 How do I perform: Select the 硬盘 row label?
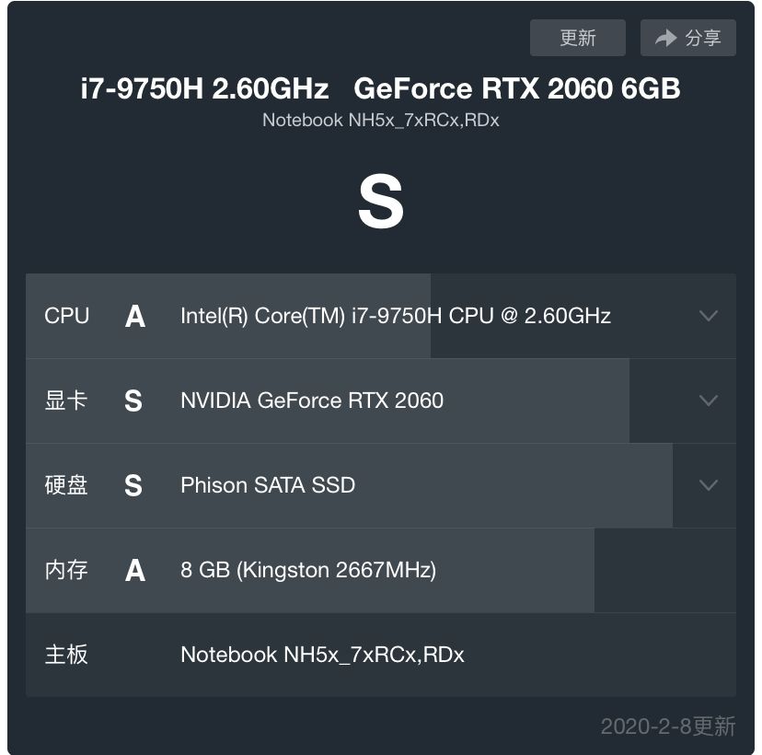click(x=66, y=485)
